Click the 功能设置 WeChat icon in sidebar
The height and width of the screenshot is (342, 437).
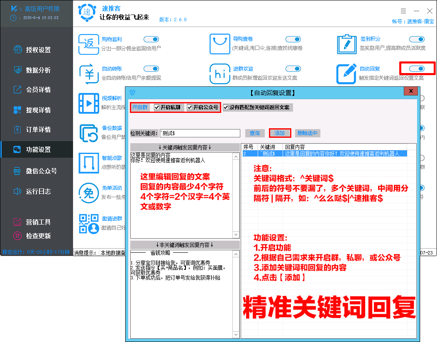click(x=17, y=149)
